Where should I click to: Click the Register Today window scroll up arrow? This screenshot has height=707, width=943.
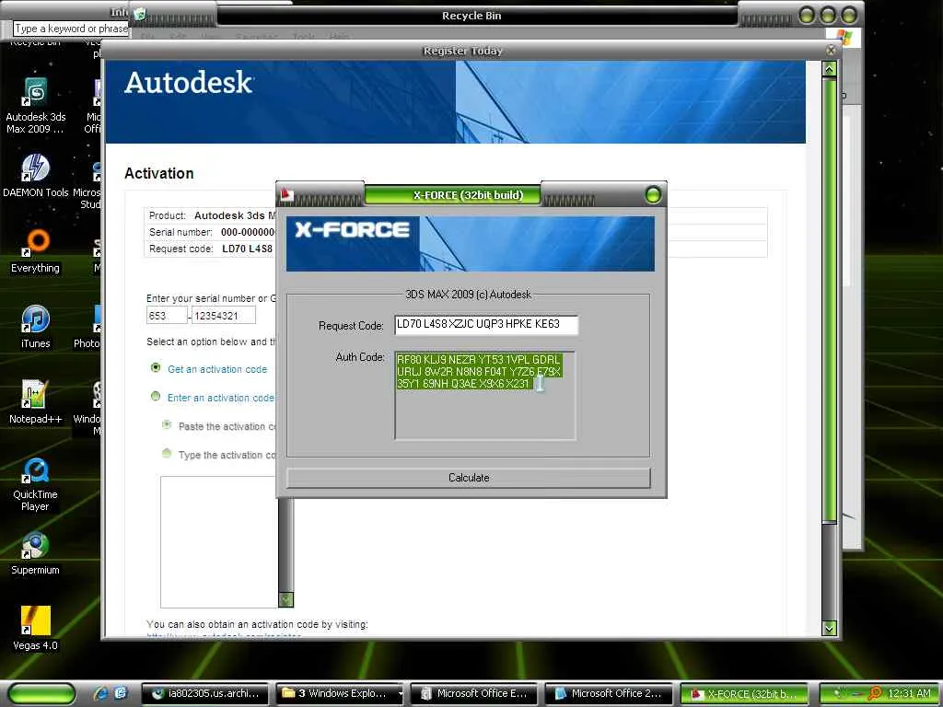click(830, 69)
